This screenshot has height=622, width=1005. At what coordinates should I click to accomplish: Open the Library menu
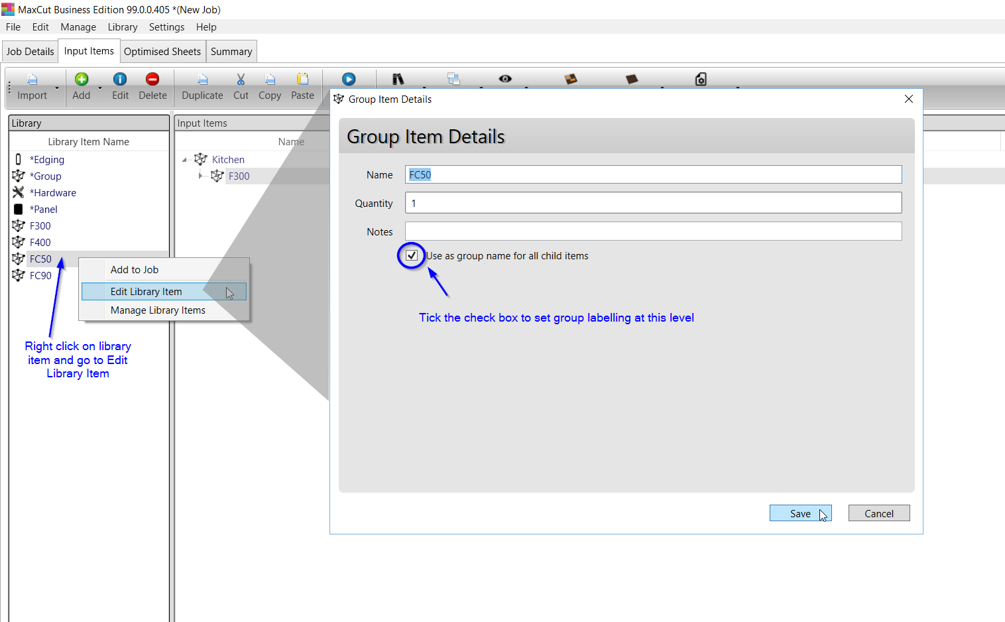click(123, 27)
